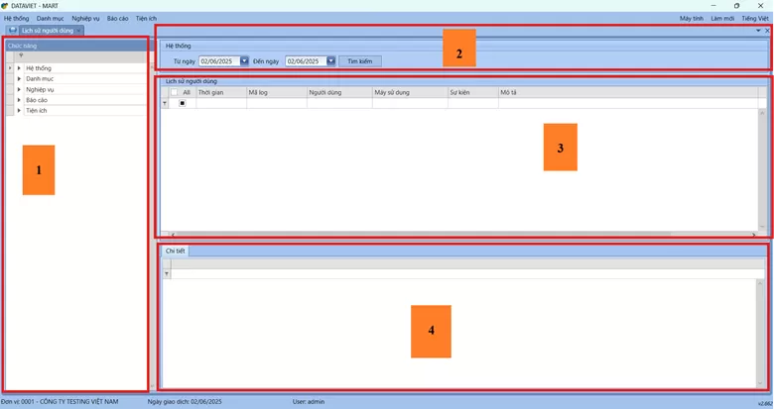Click the save icon beside the history tab
Viewport: 774px width, 409px height.
(13, 31)
